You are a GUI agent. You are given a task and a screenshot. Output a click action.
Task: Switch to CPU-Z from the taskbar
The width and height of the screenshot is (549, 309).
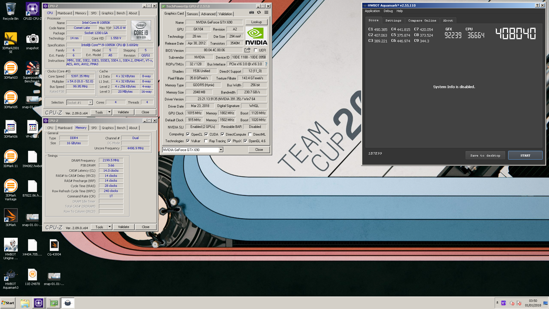point(39,303)
